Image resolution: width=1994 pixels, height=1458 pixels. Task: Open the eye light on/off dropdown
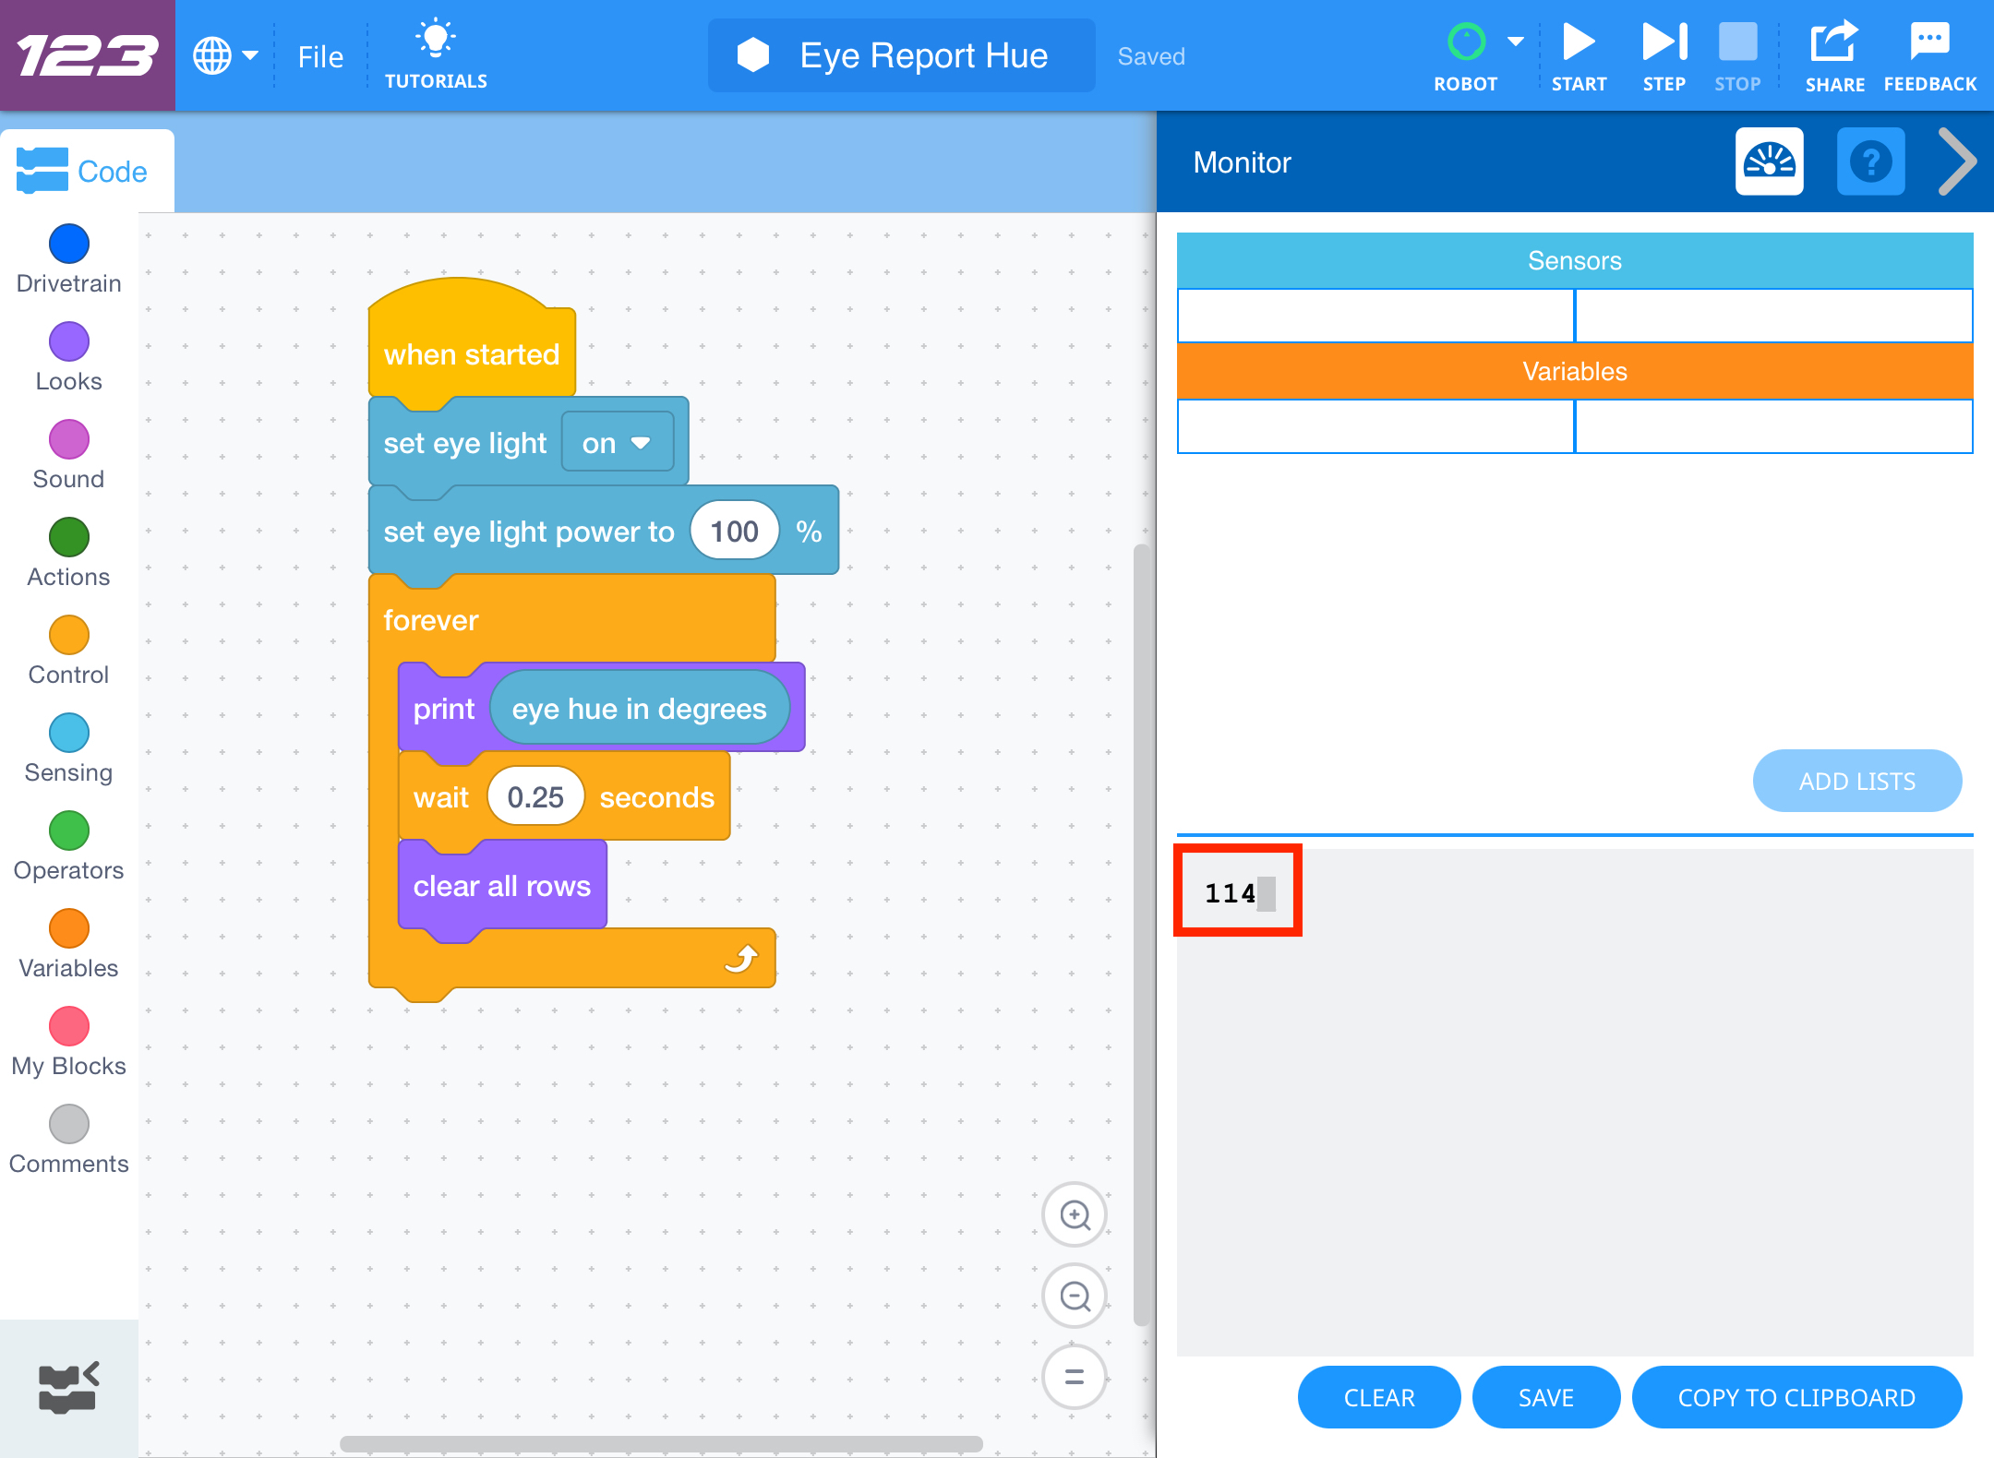[x=617, y=442]
